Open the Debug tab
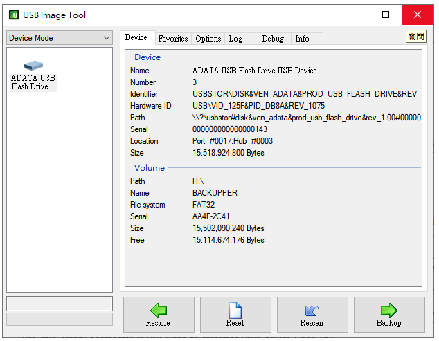The image size is (439, 341). 273,39
